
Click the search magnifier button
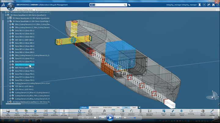point(125,5)
